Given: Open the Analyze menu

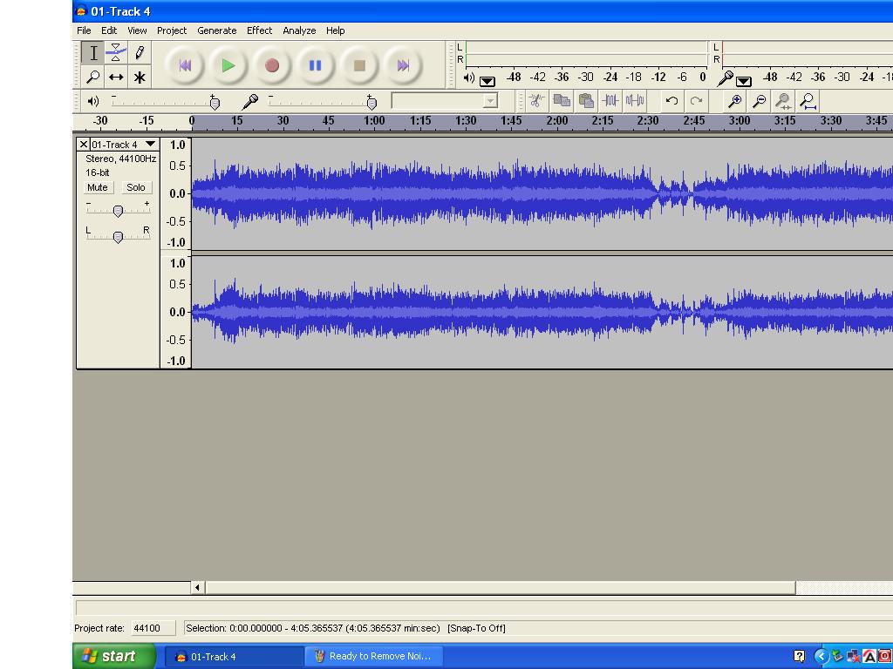Looking at the screenshot, I should pyautogui.click(x=299, y=30).
